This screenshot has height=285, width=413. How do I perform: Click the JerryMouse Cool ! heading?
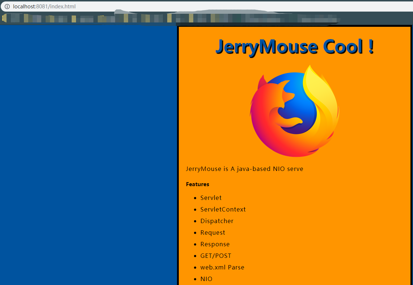coord(295,47)
